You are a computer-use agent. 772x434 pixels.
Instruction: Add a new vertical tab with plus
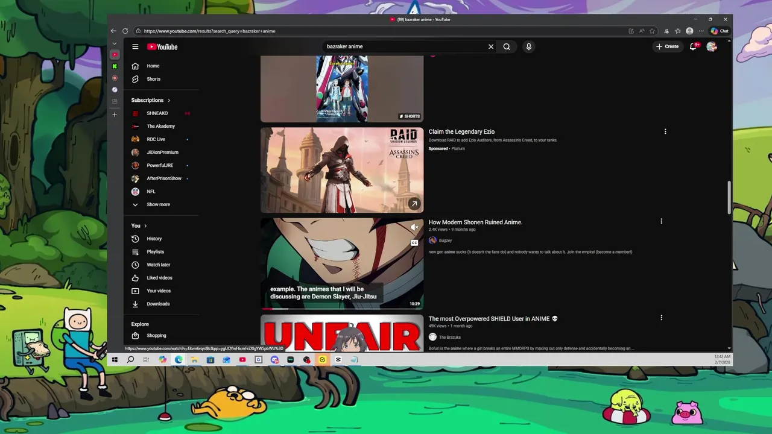tap(115, 115)
